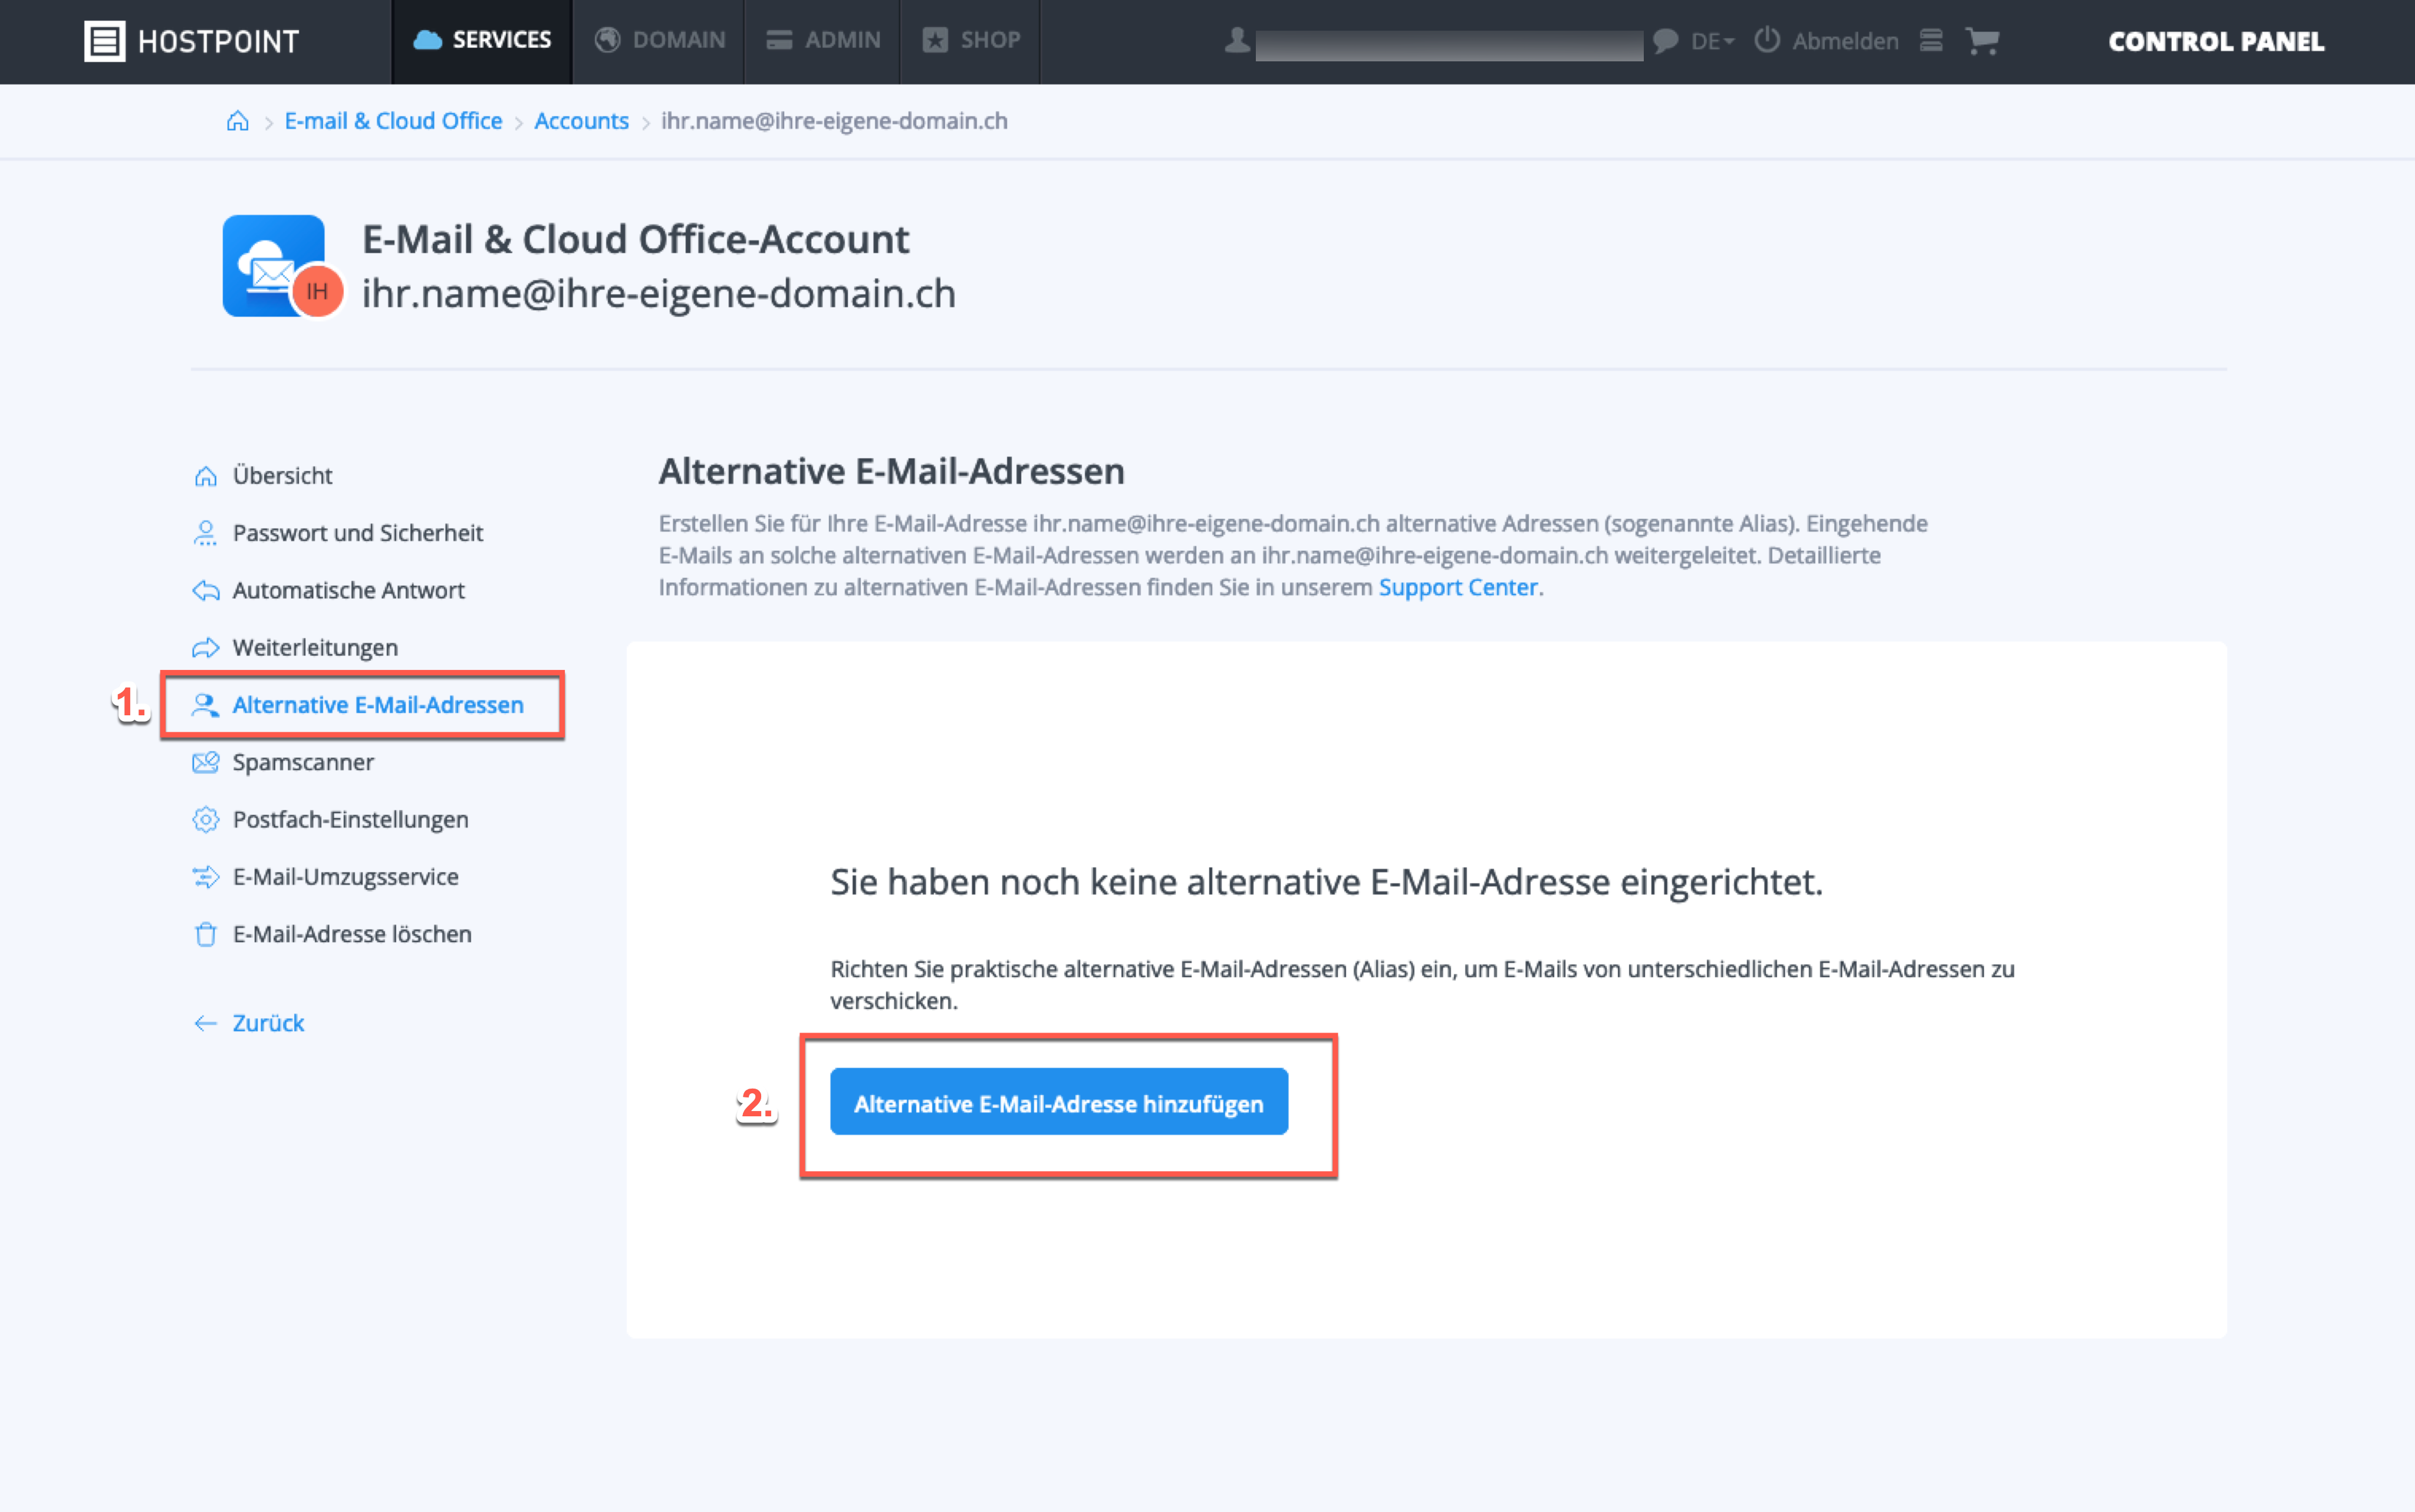Expand the DE language dropdown

tap(1712, 41)
